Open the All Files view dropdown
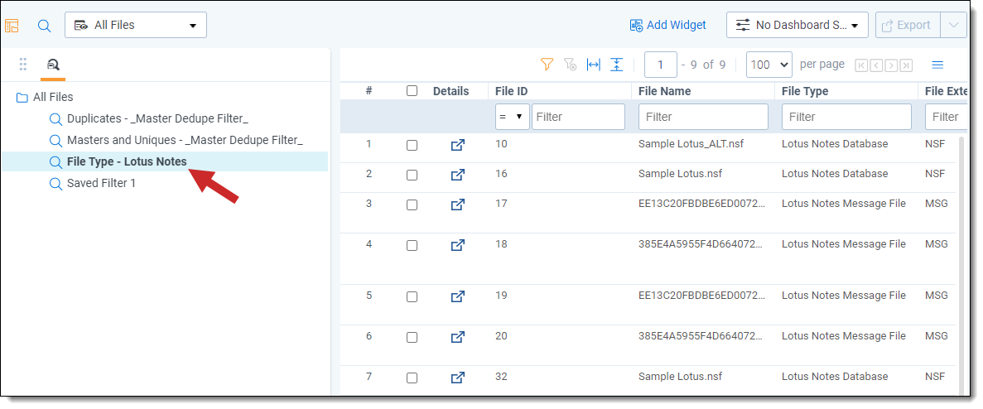The height and width of the screenshot is (409, 983). tap(136, 25)
